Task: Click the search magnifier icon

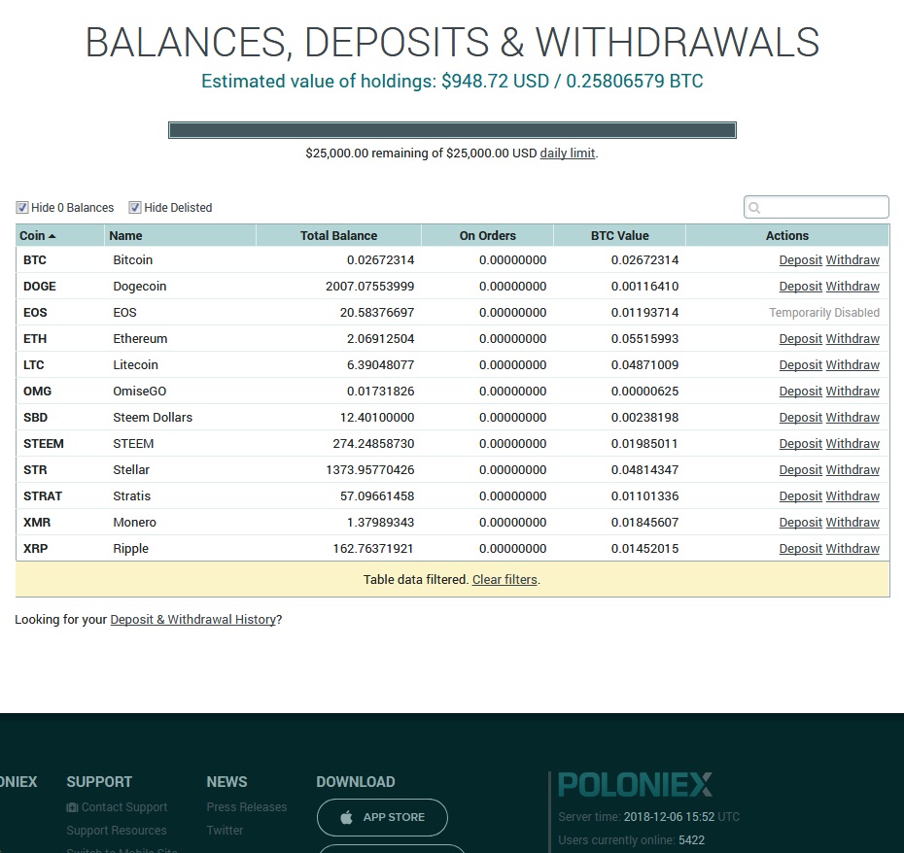Action: (x=754, y=208)
